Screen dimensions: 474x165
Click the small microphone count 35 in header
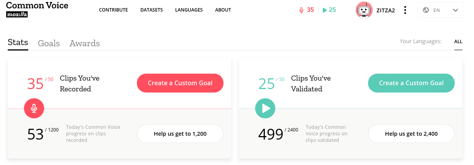click(x=307, y=10)
